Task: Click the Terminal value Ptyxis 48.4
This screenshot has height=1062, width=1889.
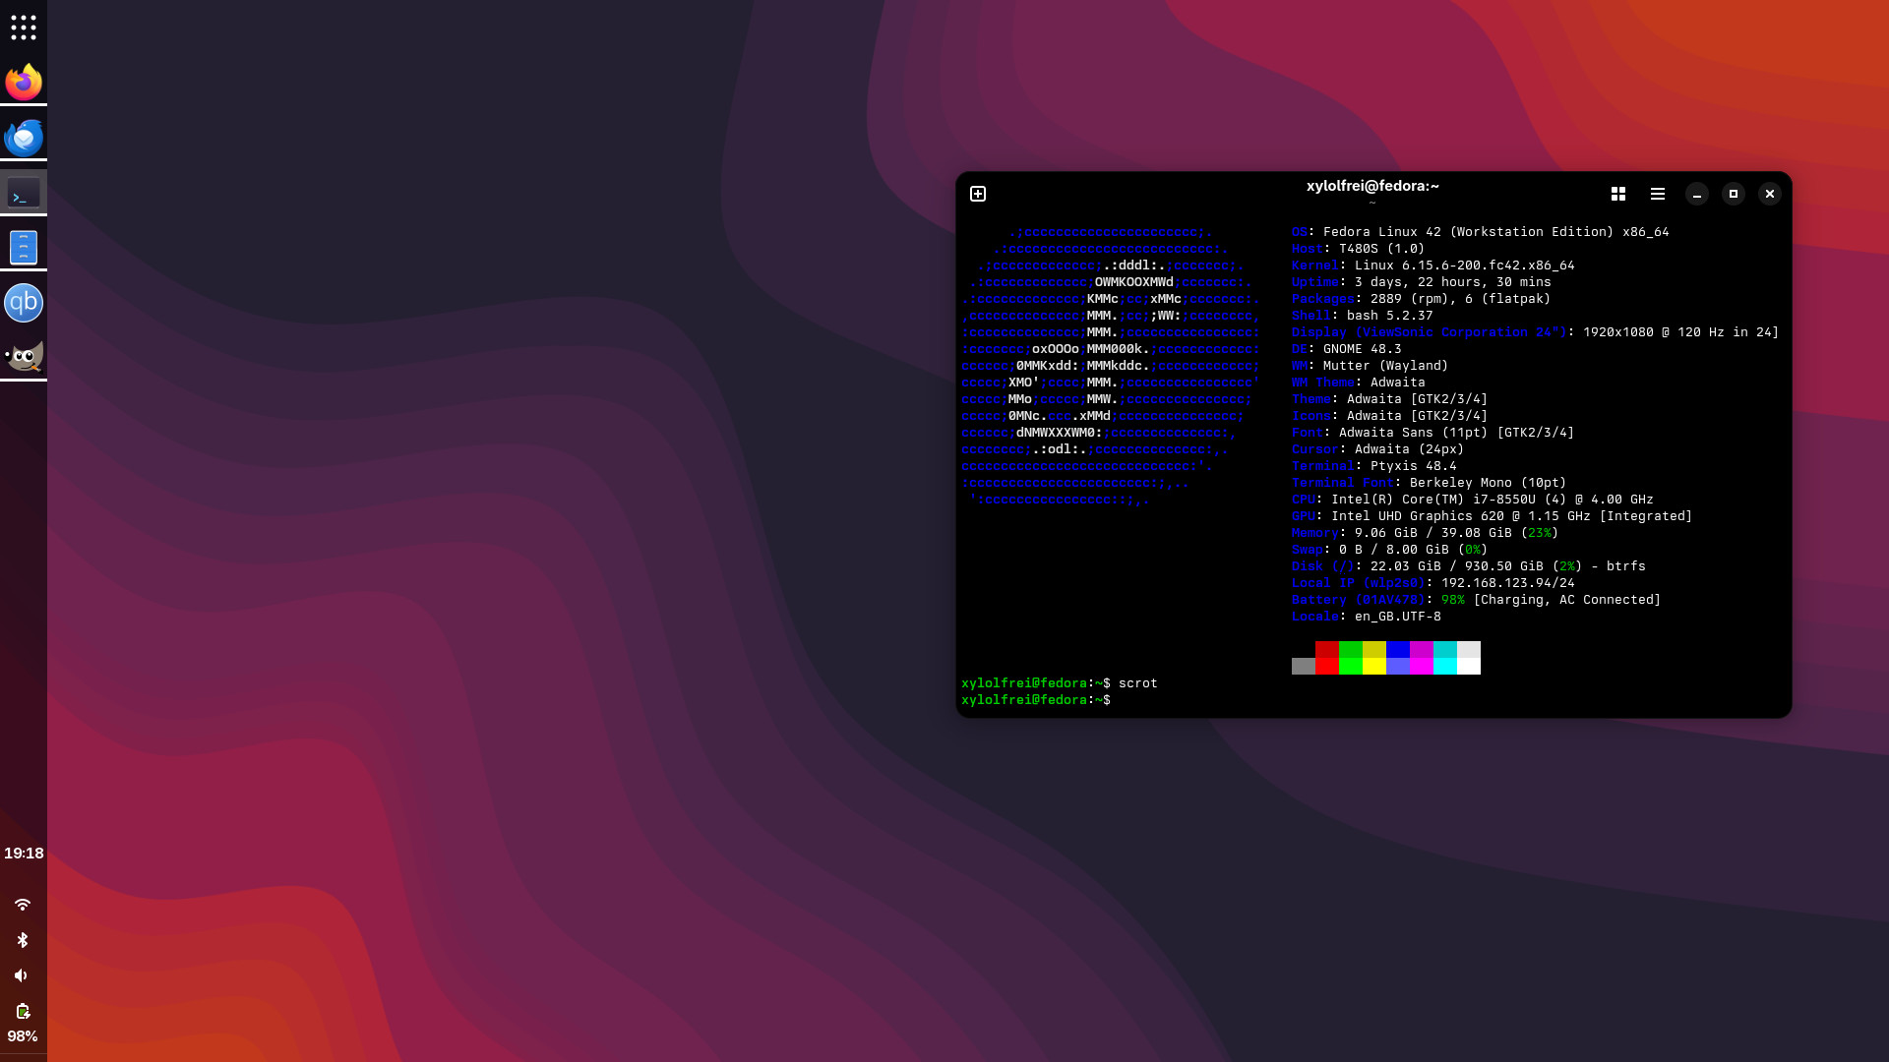Action: pos(1414,466)
